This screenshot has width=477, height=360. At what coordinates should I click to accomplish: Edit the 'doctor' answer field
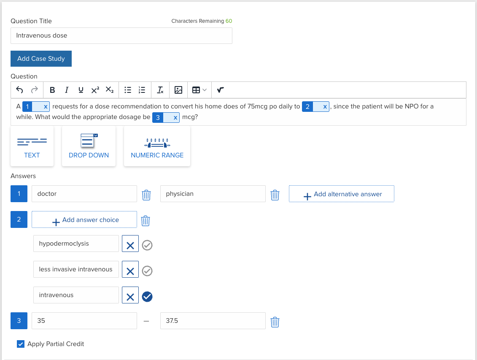tap(84, 194)
